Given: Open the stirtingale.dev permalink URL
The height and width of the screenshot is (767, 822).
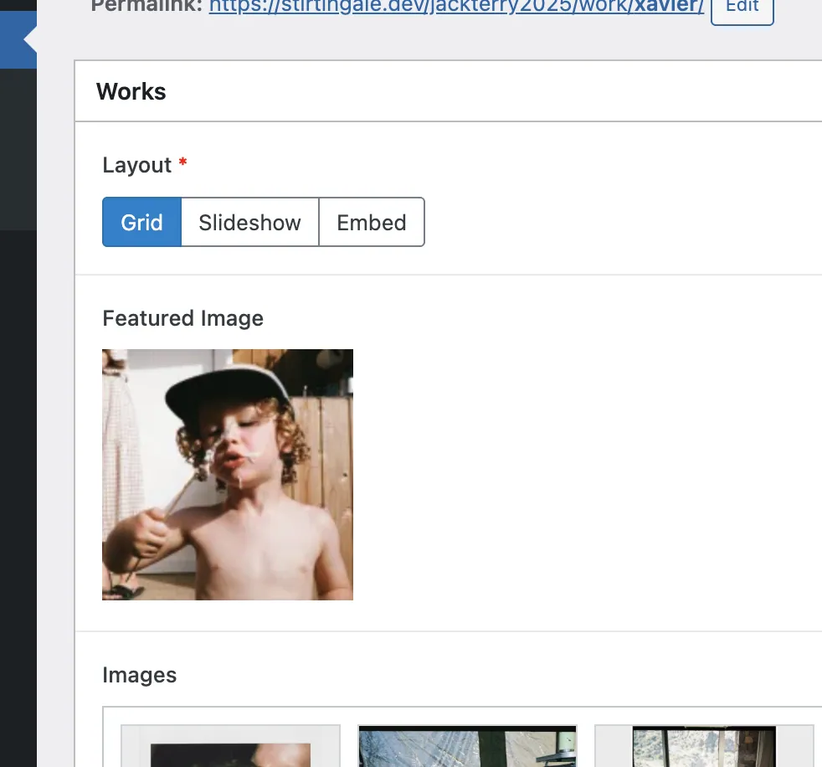Looking at the screenshot, I should pyautogui.click(x=419, y=8).
